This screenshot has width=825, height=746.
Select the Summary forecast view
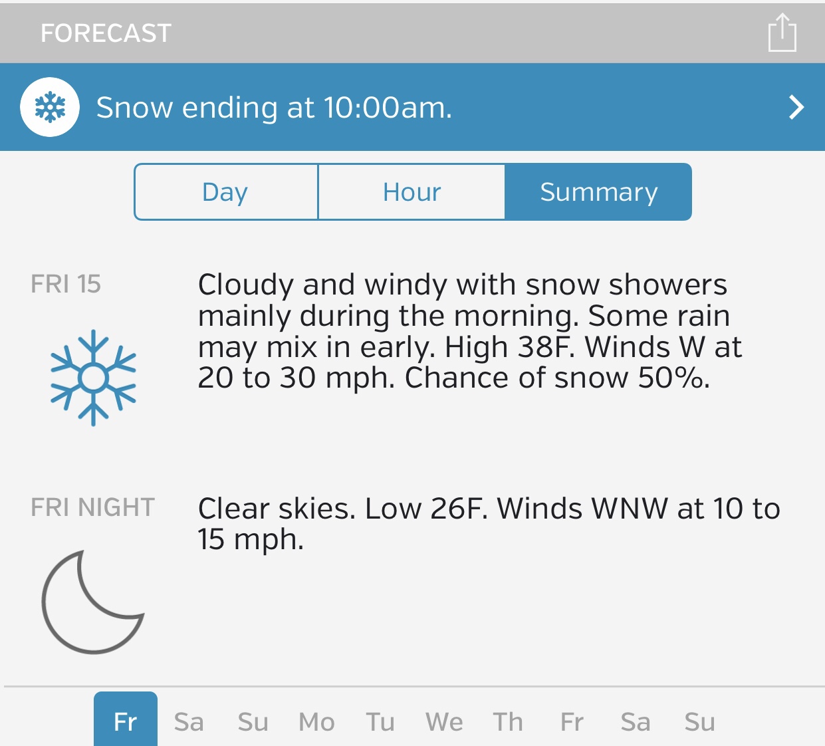(598, 192)
